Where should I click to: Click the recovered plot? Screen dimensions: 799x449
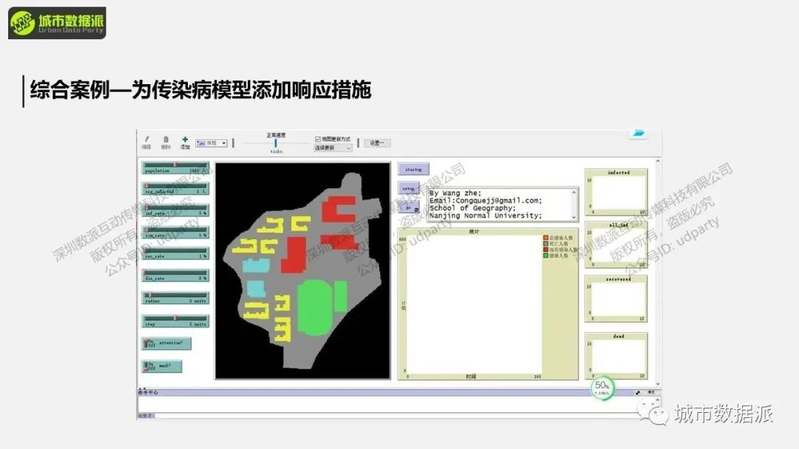pyautogui.click(x=616, y=299)
